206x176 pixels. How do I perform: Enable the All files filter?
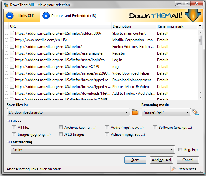point(14,127)
